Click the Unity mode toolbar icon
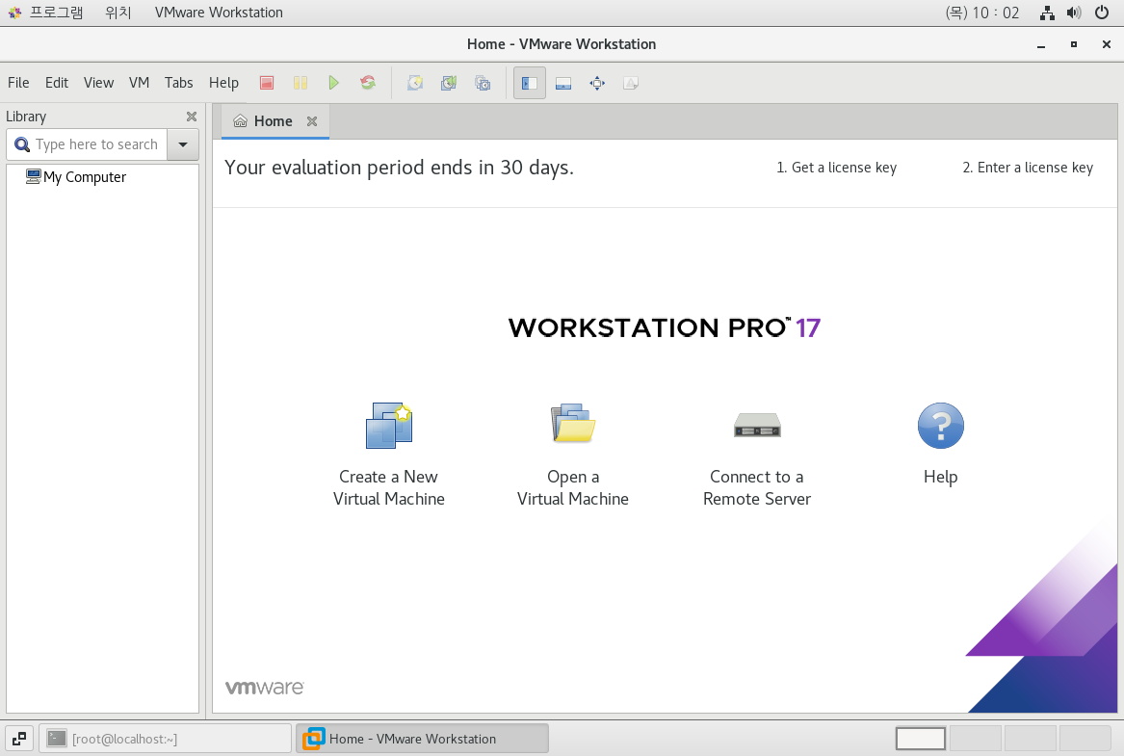This screenshot has height=756, width=1124. point(631,83)
